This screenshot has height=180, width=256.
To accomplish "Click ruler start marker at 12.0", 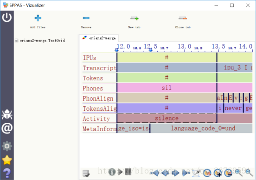I will (x=116, y=50).
